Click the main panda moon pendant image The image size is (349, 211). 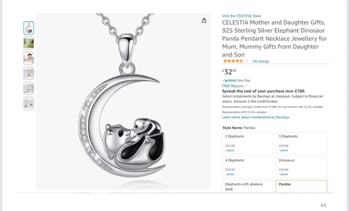[123, 102]
